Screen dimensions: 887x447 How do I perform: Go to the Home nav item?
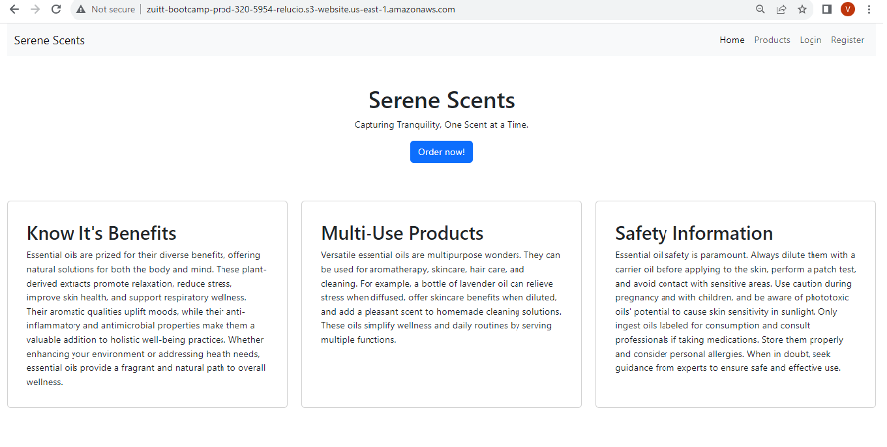[x=732, y=40]
